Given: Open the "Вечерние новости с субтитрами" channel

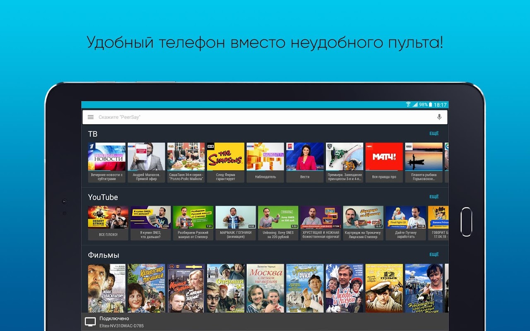Looking at the screenshot, I should (x=107, y=163).
